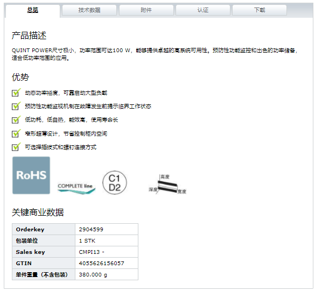Click checkmark beside 低功耗 advantage
The height and width of the screenshot is (291, 315).
pyautogui.click(x=16, y=119)
